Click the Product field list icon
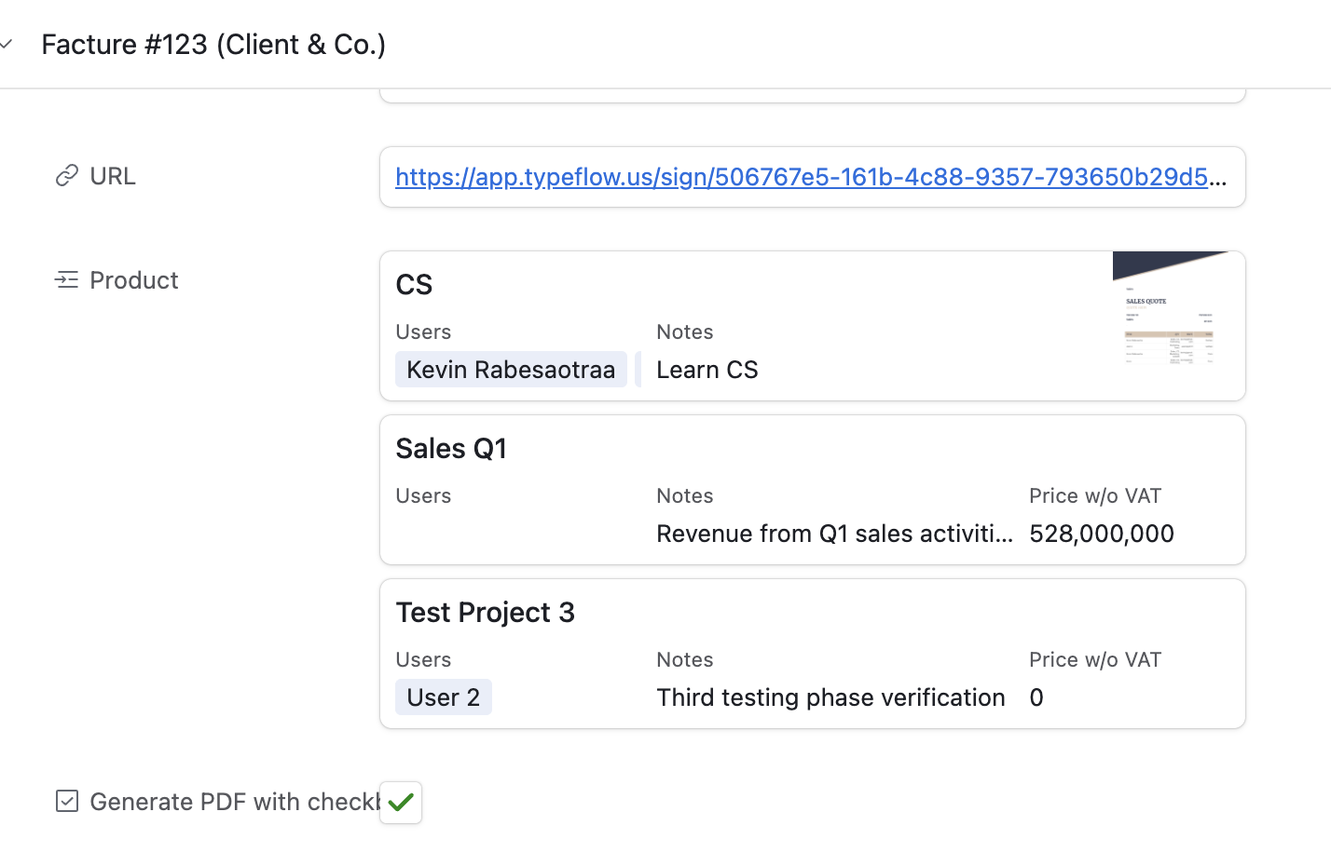This screenshot has height=866, width=1331. pyautogui.click(x=66, y=280)
